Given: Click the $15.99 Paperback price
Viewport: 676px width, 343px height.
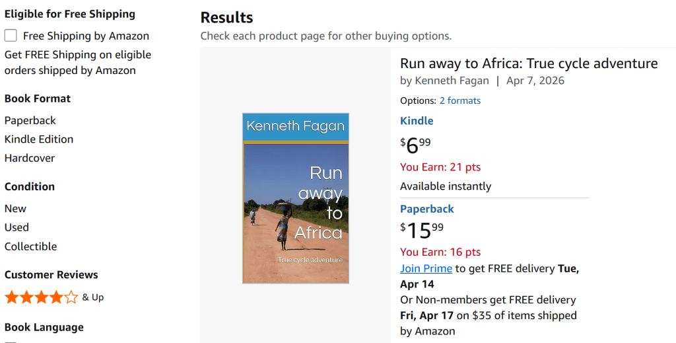Looking at the screenshot, I should (422, 231).
